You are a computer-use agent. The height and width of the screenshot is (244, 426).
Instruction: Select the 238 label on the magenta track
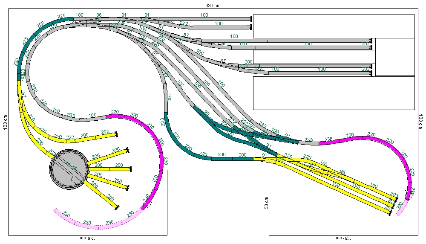click(x=328, y=139)
